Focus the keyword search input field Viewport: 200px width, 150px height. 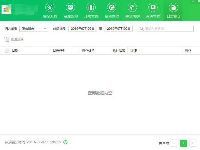166,29
